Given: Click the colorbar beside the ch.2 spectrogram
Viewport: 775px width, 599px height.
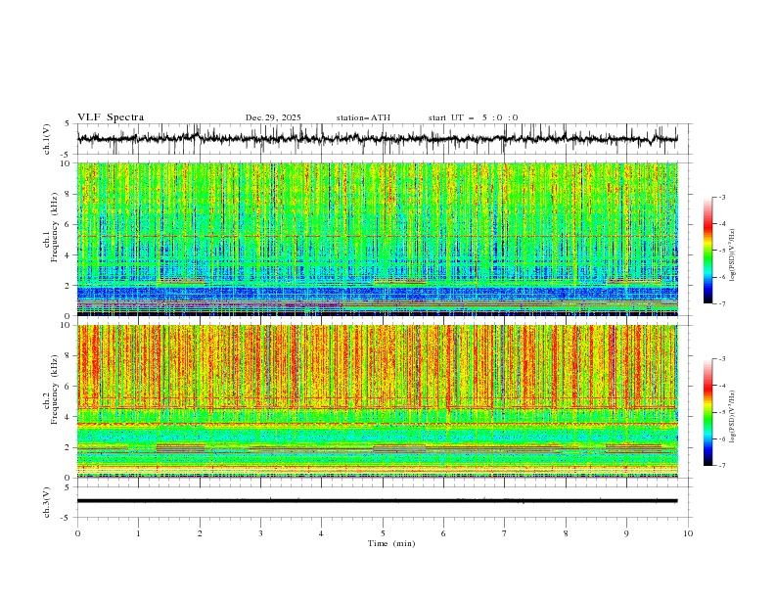Looking at the screenshot, I should (x=707, y=411).
